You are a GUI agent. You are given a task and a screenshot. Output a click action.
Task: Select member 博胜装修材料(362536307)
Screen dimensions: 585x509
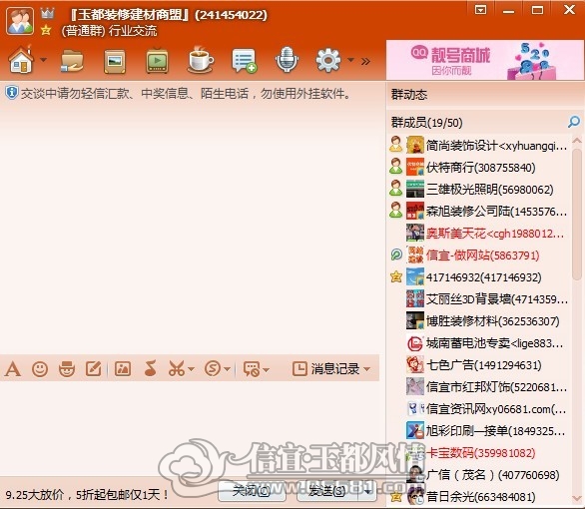click(x=479, y=321)
